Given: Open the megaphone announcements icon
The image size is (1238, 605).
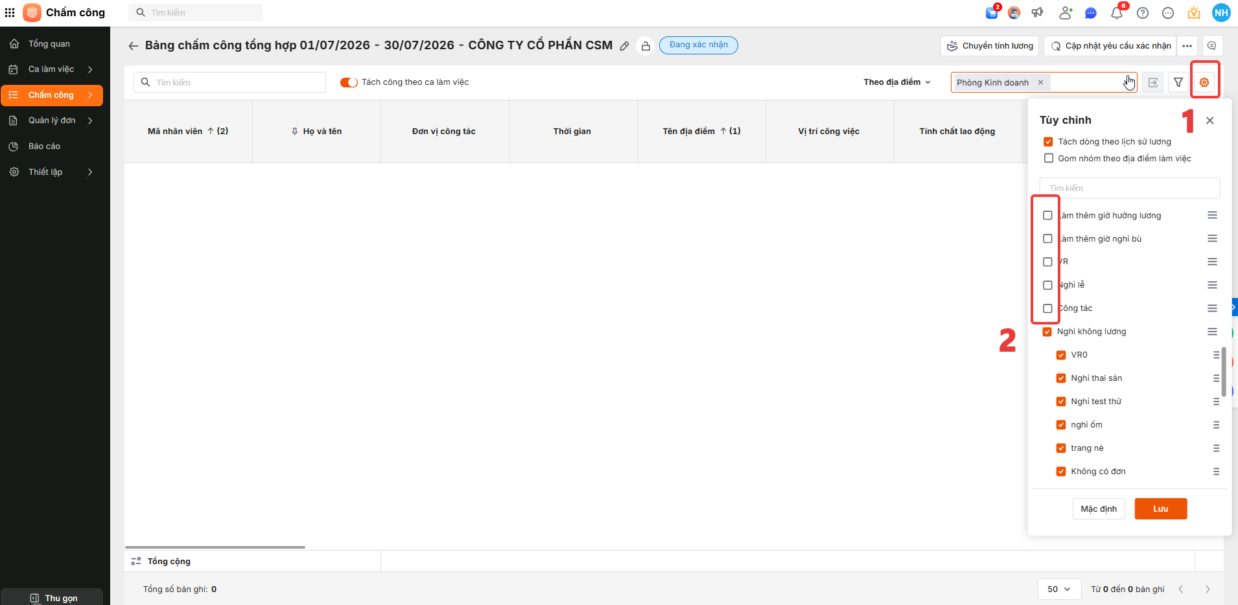Looking at the screenshot, I should click(x=1038, y=13).
